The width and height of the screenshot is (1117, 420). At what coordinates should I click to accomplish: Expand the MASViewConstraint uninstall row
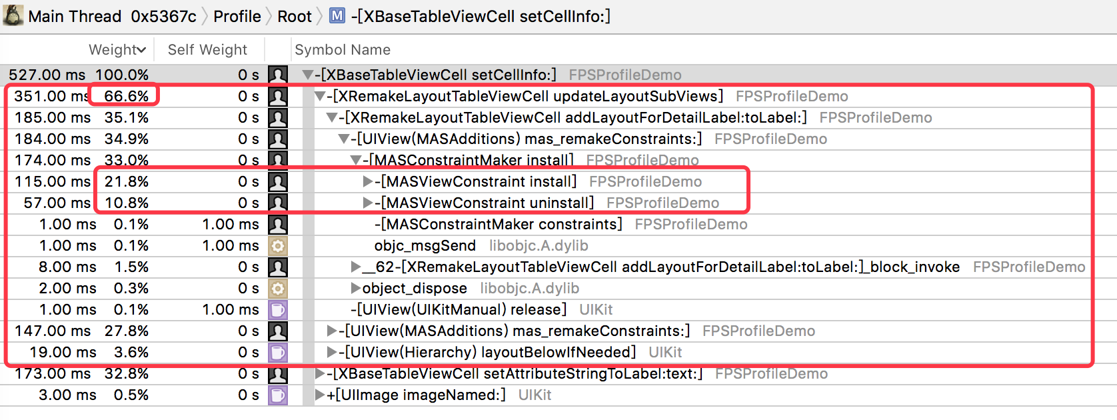pyautogui.click(x=367, y=203)
